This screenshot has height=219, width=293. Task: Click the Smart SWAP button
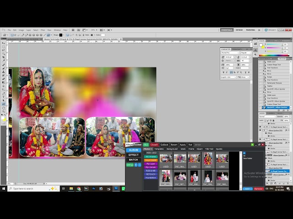(151, 160)
